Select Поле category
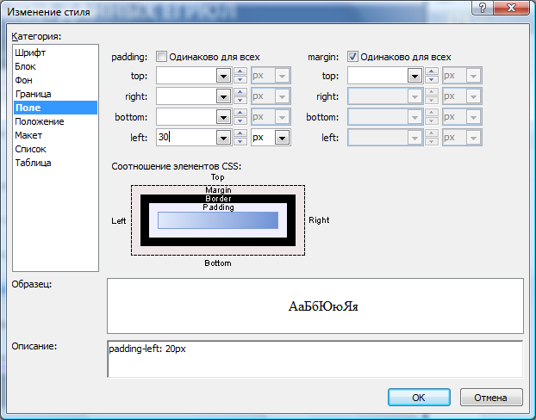This screenshot has width=536, height=420. [x=55, y=108]
